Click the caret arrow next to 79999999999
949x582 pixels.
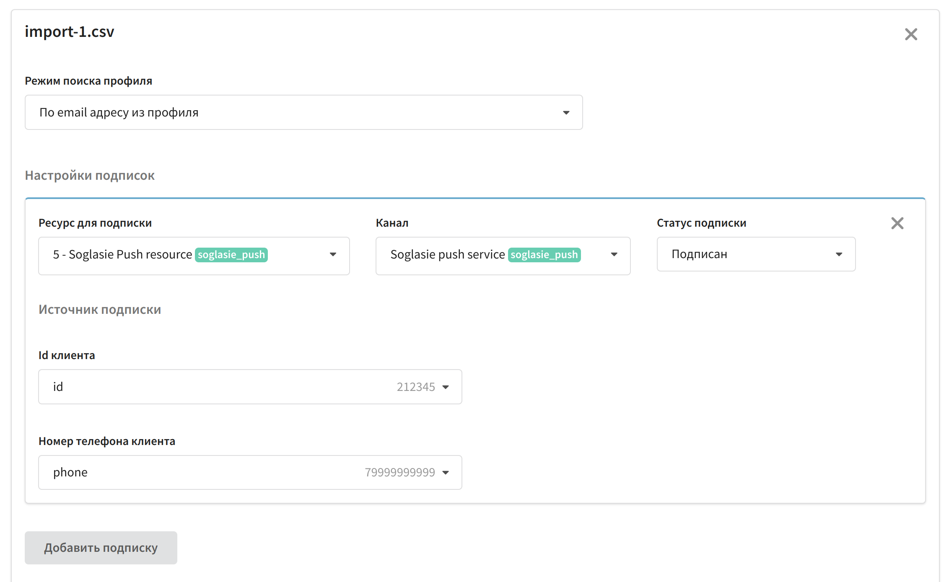[446, 473]
